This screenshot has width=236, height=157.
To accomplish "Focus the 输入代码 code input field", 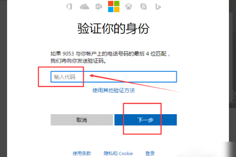I will click(114, 77).
